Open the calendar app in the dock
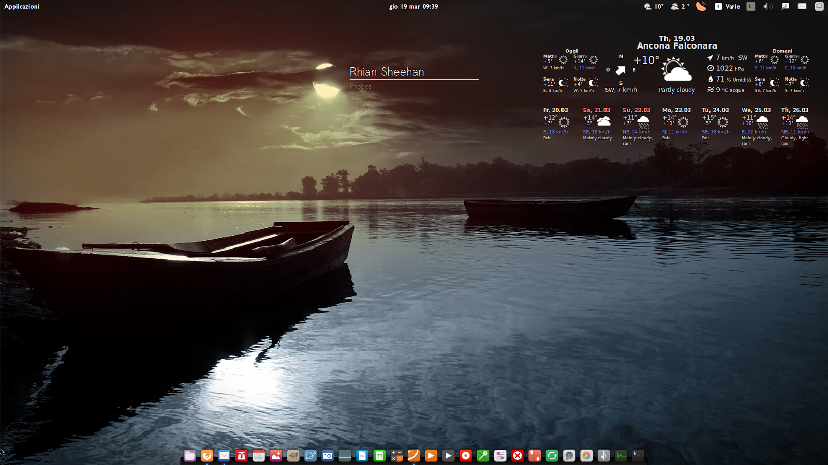The height and width of the screenshot is (465, 828). pos(259,455)
